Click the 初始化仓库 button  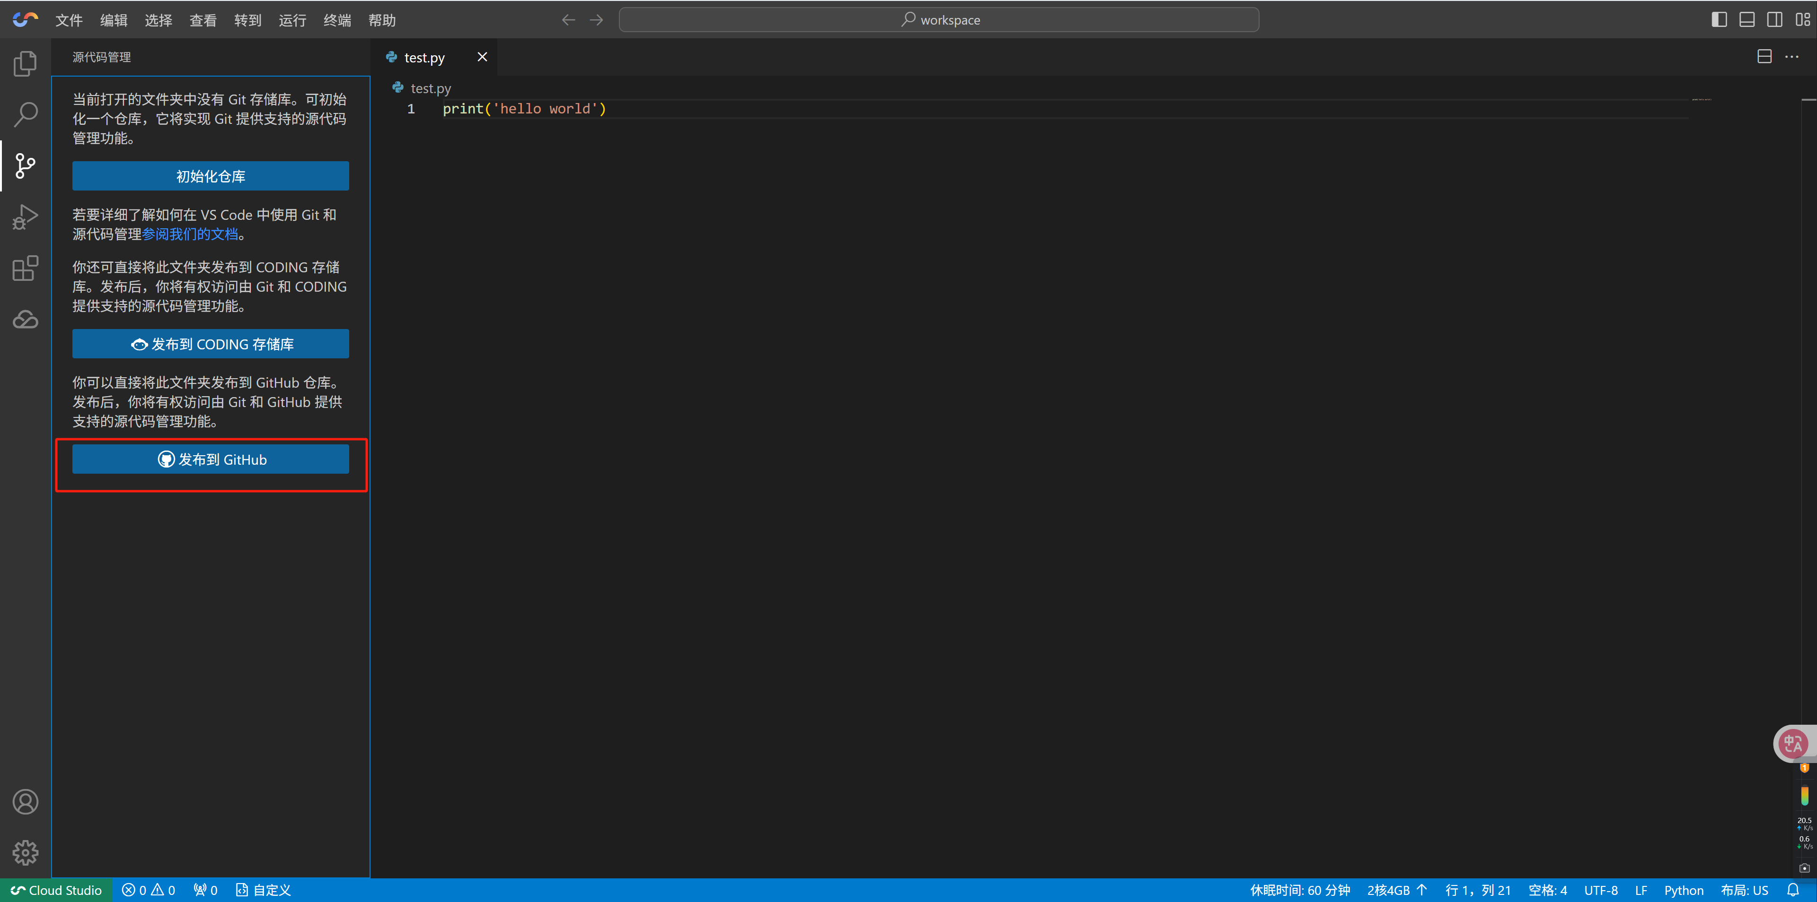(x=210, y=176)
